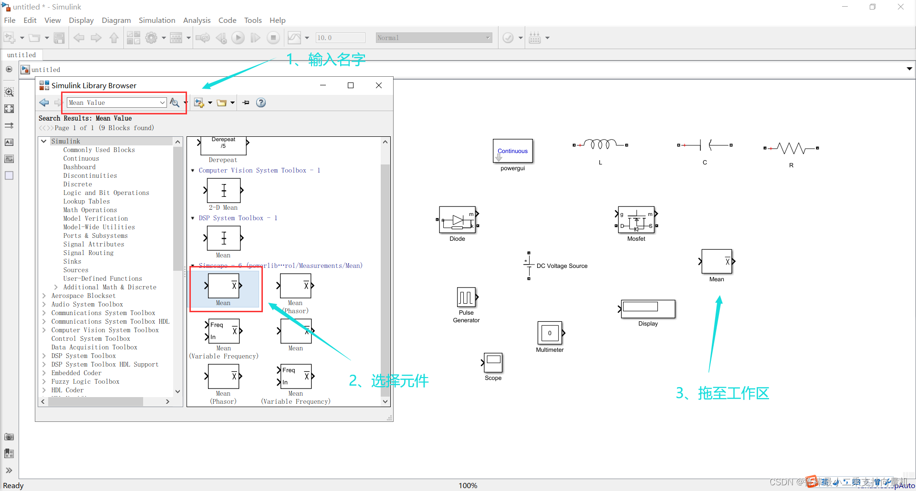916x491 pixels.
Task: Select the Multimeter block on canvas
Action: coord(550,333)
